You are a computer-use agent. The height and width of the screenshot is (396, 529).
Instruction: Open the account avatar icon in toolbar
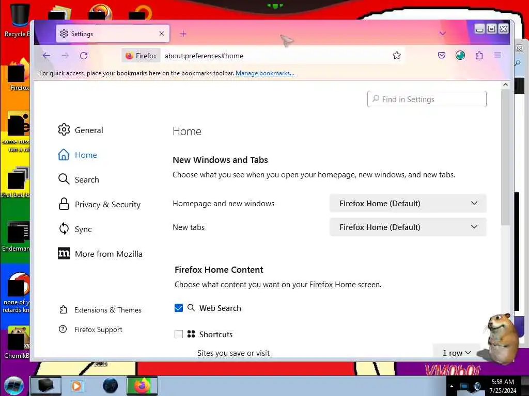point(460,55)
